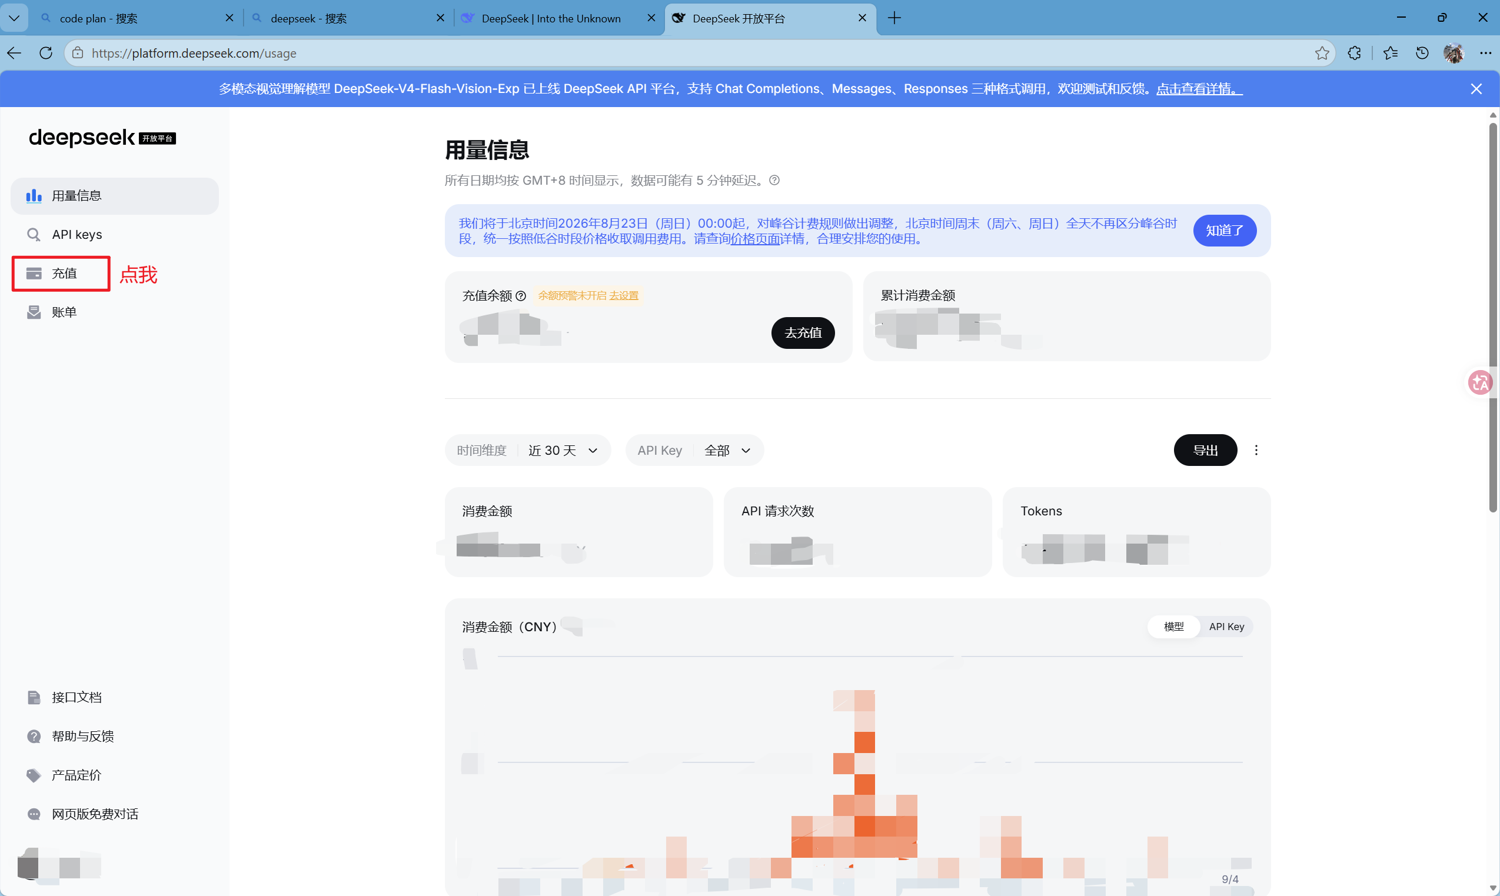Open 去设置 balance alert settings
Screen dimensions: 1500x896
point(623,296)
